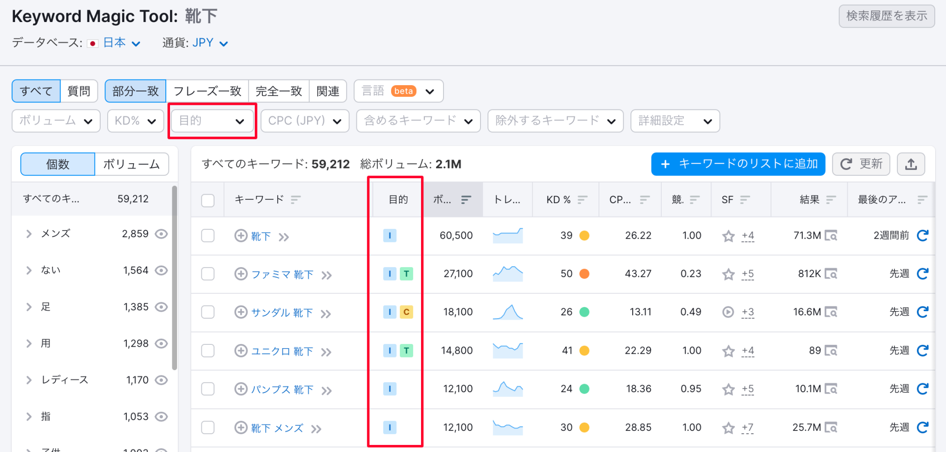Open the CPC (JPY) filter dropdown
This screenshot has height=452, width=946.
pyautogui.click(x=305, y=121)
